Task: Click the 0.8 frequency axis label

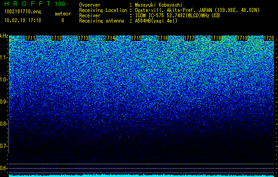Action: 4,124
